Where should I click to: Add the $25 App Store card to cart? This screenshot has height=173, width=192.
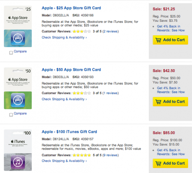[170, 40]
